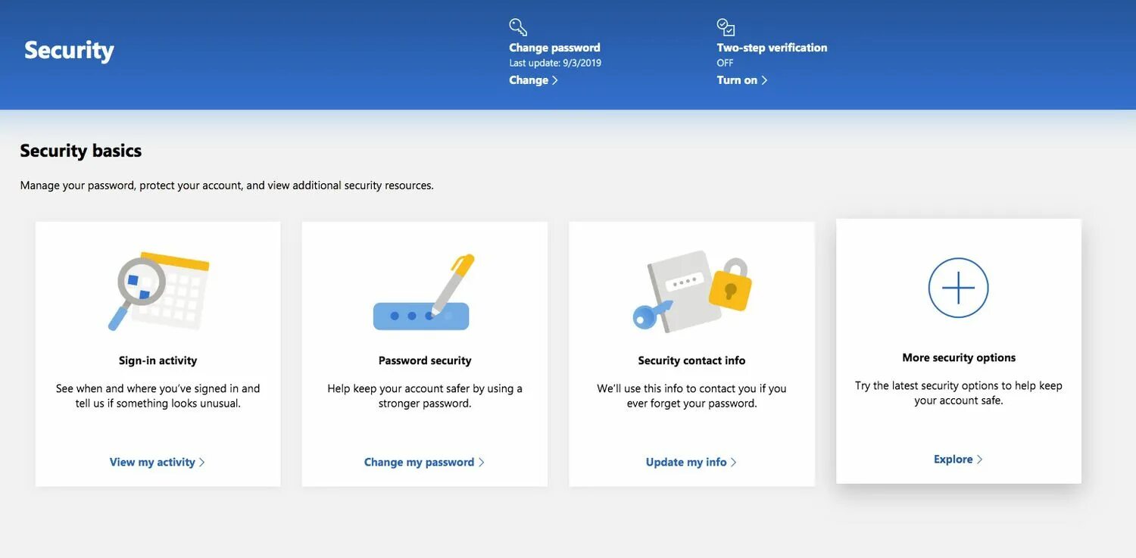Click the notebook and padlock illustration
Screen dimensions: 1136x558
point(691,291)
